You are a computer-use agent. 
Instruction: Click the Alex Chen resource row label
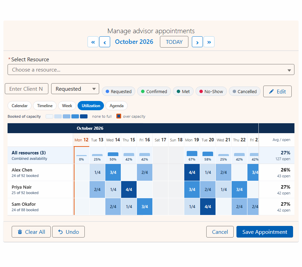click(40, 173)
